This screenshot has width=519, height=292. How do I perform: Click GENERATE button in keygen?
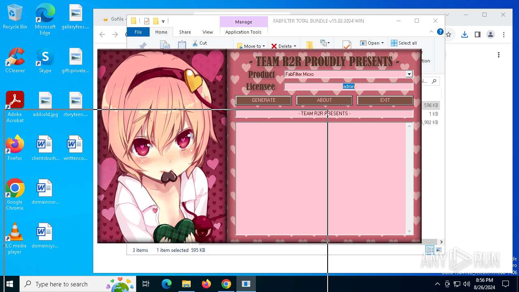point(264,100)
